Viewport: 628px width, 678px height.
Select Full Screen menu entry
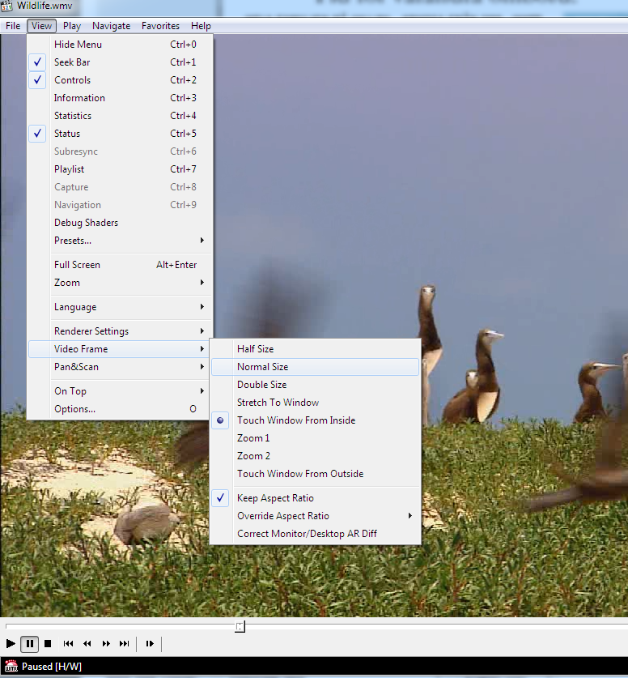coord(77,265)
